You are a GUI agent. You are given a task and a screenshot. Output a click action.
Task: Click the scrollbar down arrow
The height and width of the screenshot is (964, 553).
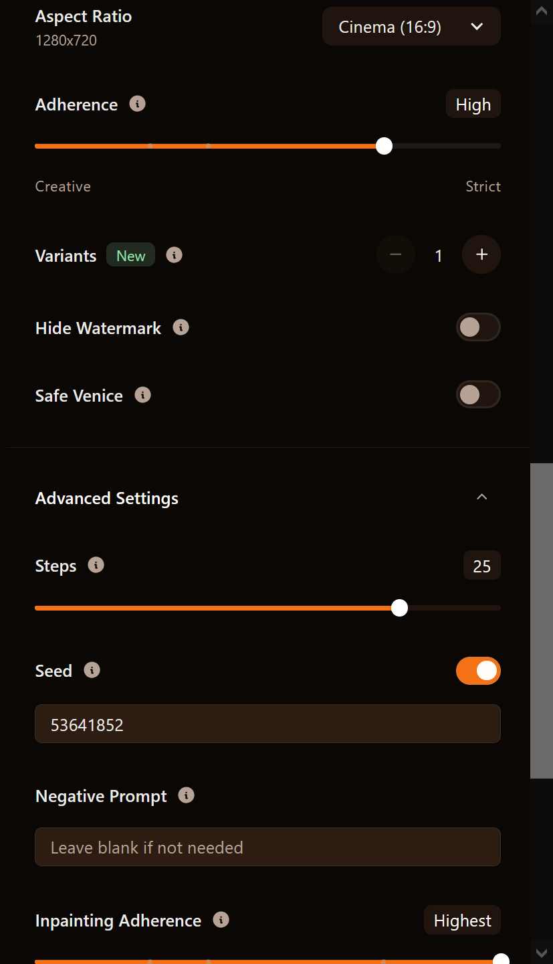[542, 953]
